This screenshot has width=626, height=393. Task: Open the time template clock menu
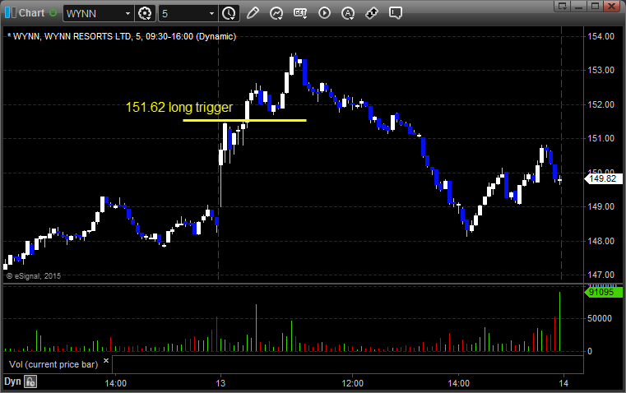[x=229, y=13]
